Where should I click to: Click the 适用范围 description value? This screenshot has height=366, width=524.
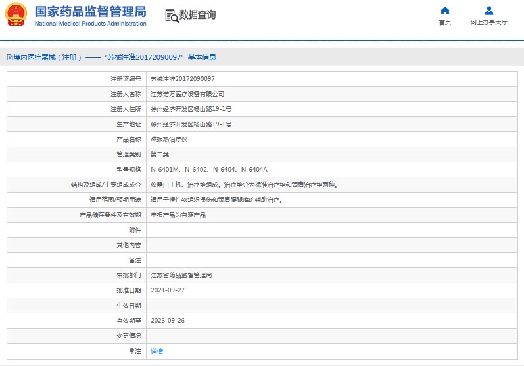pyautogui.click(x=216, y=200)
